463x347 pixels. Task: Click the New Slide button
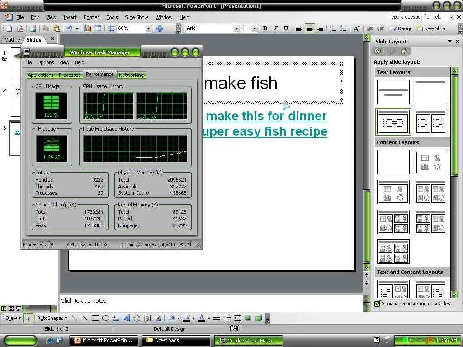pos(430,28)
